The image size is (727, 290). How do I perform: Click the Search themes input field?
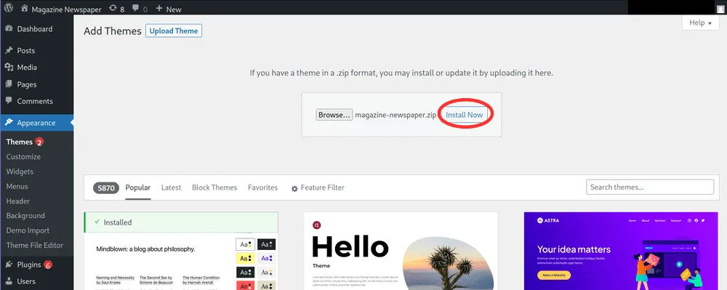650,188
